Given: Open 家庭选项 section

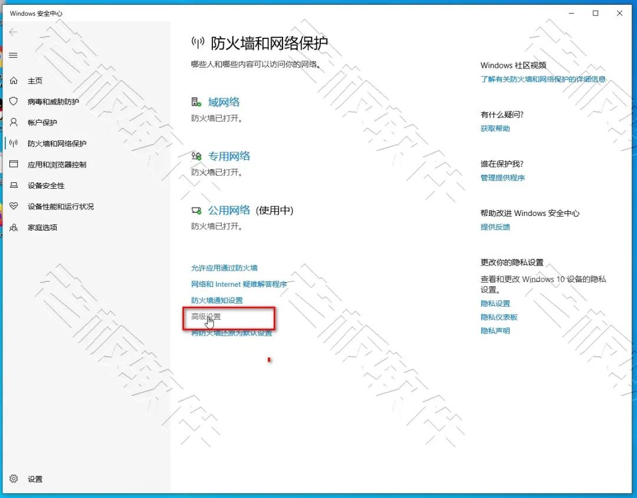Looking at the screenshot, I should [42, 228].
